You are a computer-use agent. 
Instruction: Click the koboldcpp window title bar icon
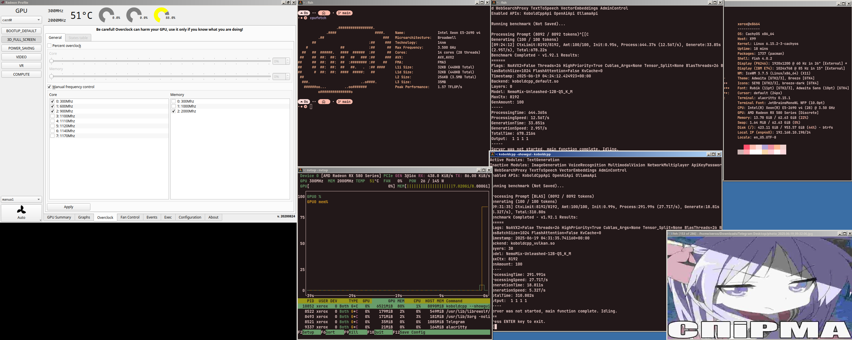pos(492,154)
